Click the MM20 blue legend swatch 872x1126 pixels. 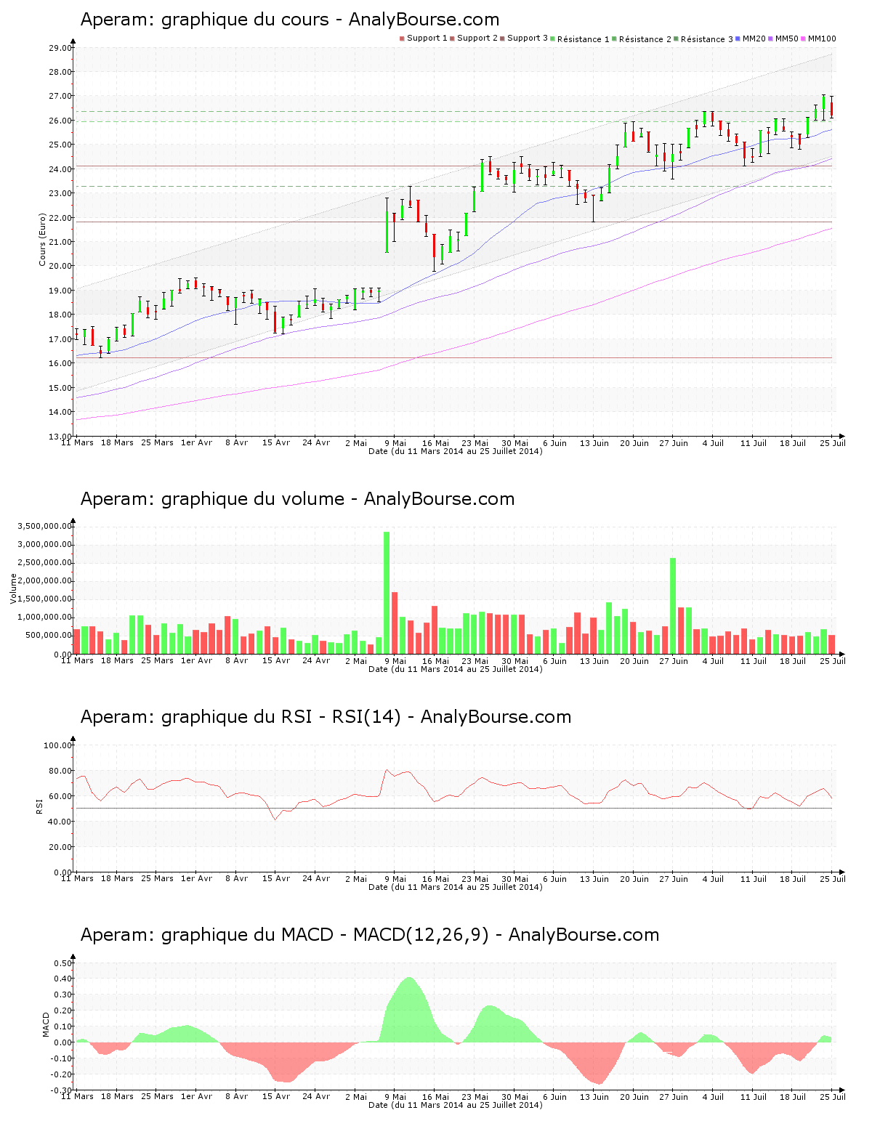pos(738,39)
